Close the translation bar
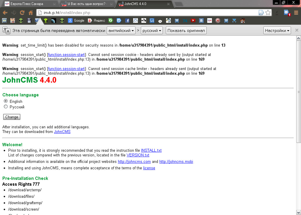Image resolution: width=301 pixels, height=215 pixels. coord(297,30)
